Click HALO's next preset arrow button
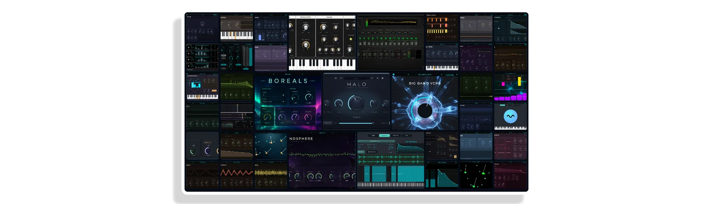713x204 pixels. (x=372, y=78)
